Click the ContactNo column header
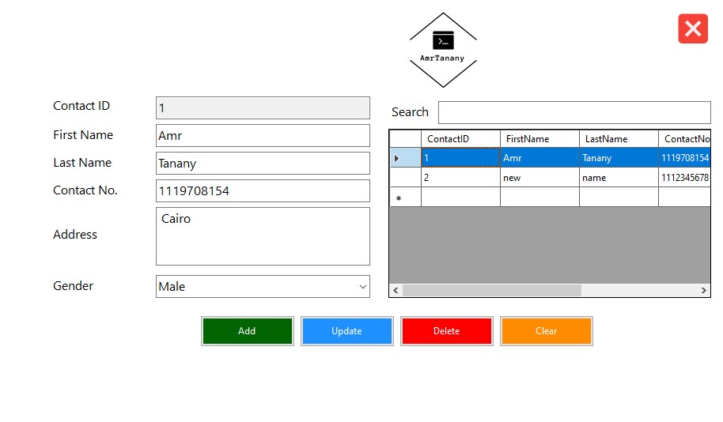The height and width of the screenshot is (422, 723). point(685,138)
